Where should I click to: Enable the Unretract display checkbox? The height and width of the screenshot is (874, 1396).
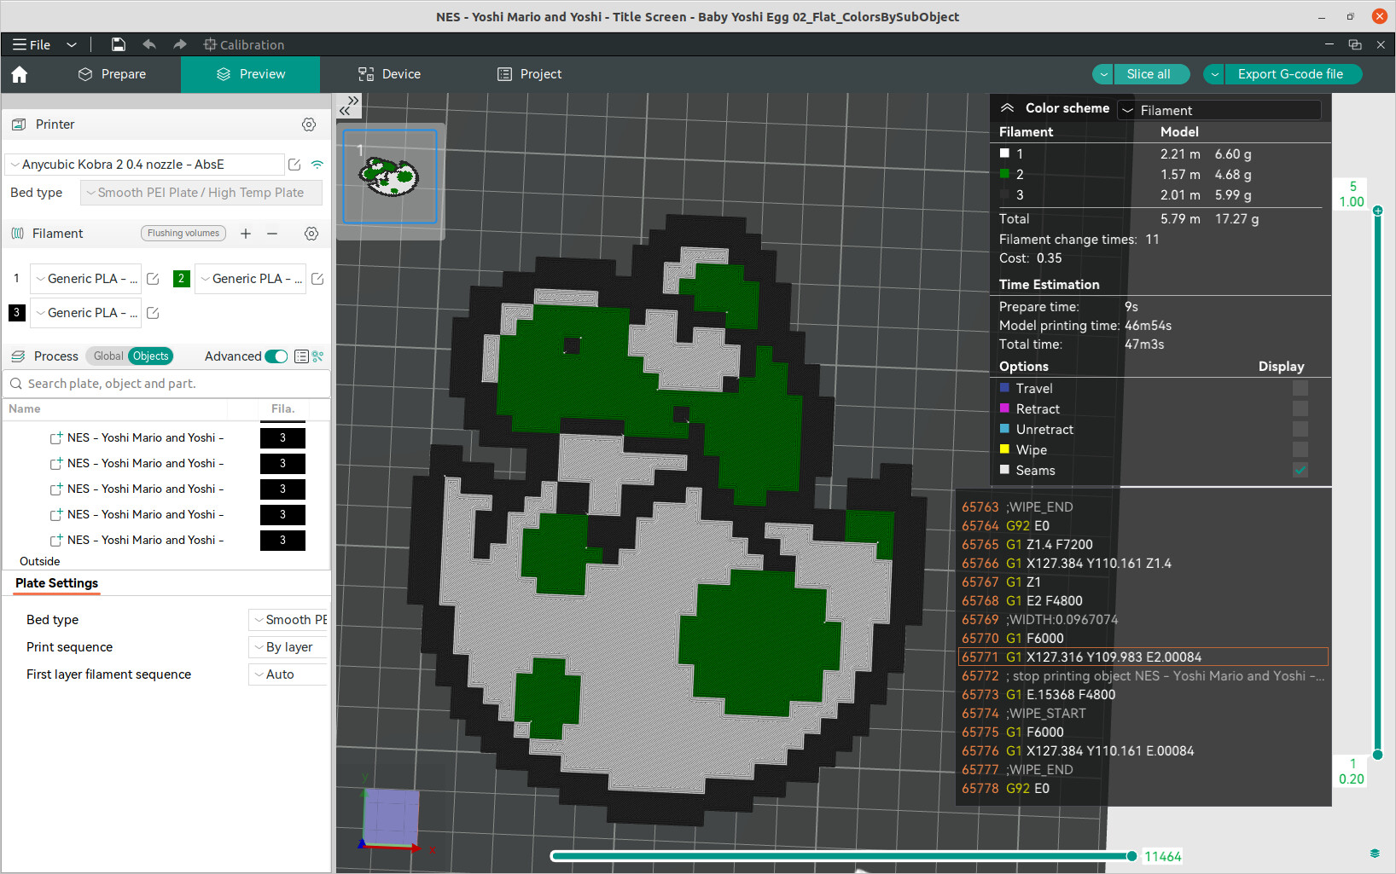[1300, 429]
